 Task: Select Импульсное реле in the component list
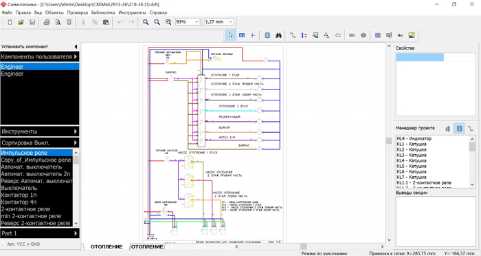tap(37, 153)
